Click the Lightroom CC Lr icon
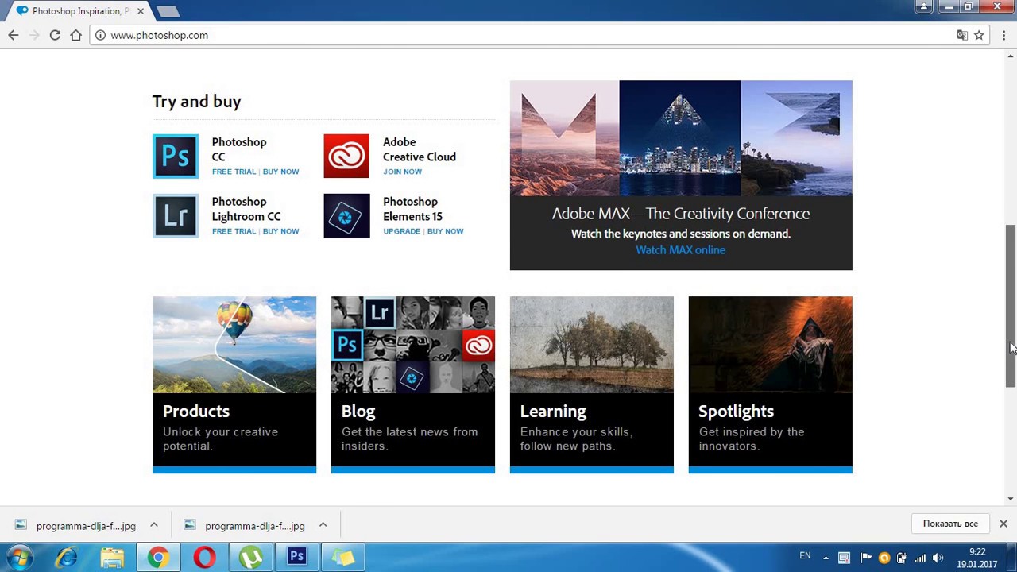The height and width of the screenshot is (572, 1017). pos(176,215)
